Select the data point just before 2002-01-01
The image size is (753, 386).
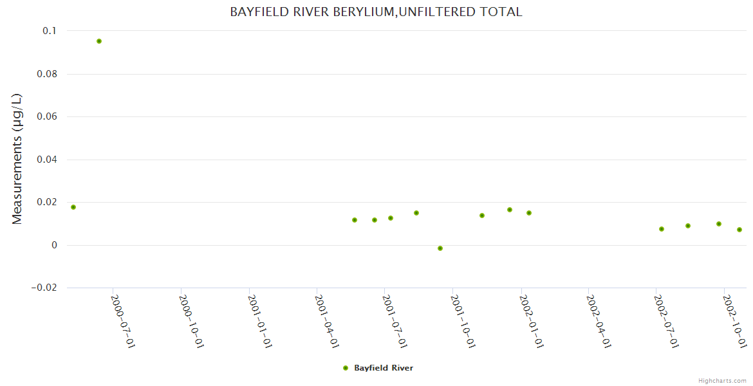click(x=510, y=210)
